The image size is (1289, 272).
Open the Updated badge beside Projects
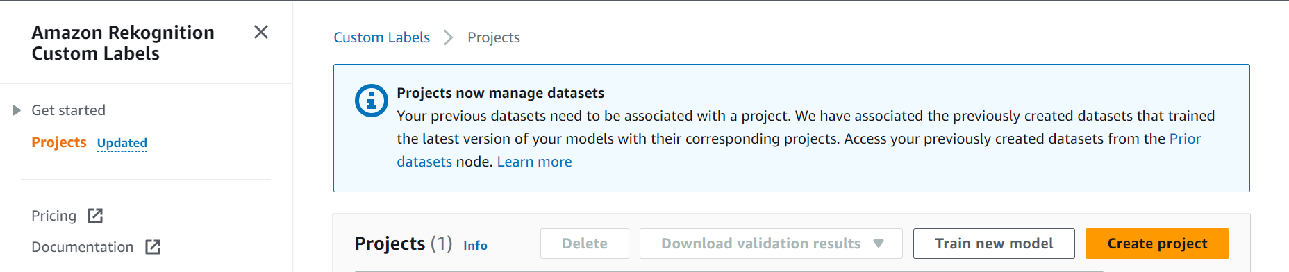tap(122, 143)
